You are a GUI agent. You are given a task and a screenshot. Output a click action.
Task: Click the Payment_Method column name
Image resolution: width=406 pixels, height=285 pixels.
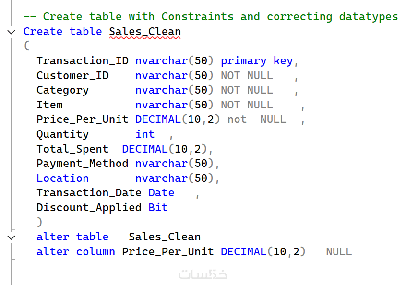[x=82, y=164]
